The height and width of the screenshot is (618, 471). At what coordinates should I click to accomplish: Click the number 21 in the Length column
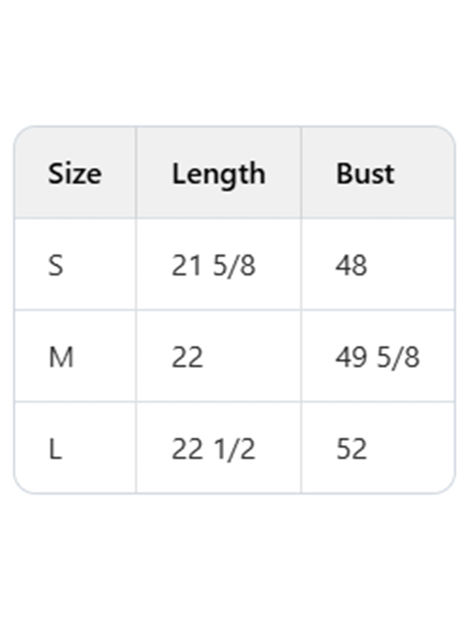click(x=187, y=265)
